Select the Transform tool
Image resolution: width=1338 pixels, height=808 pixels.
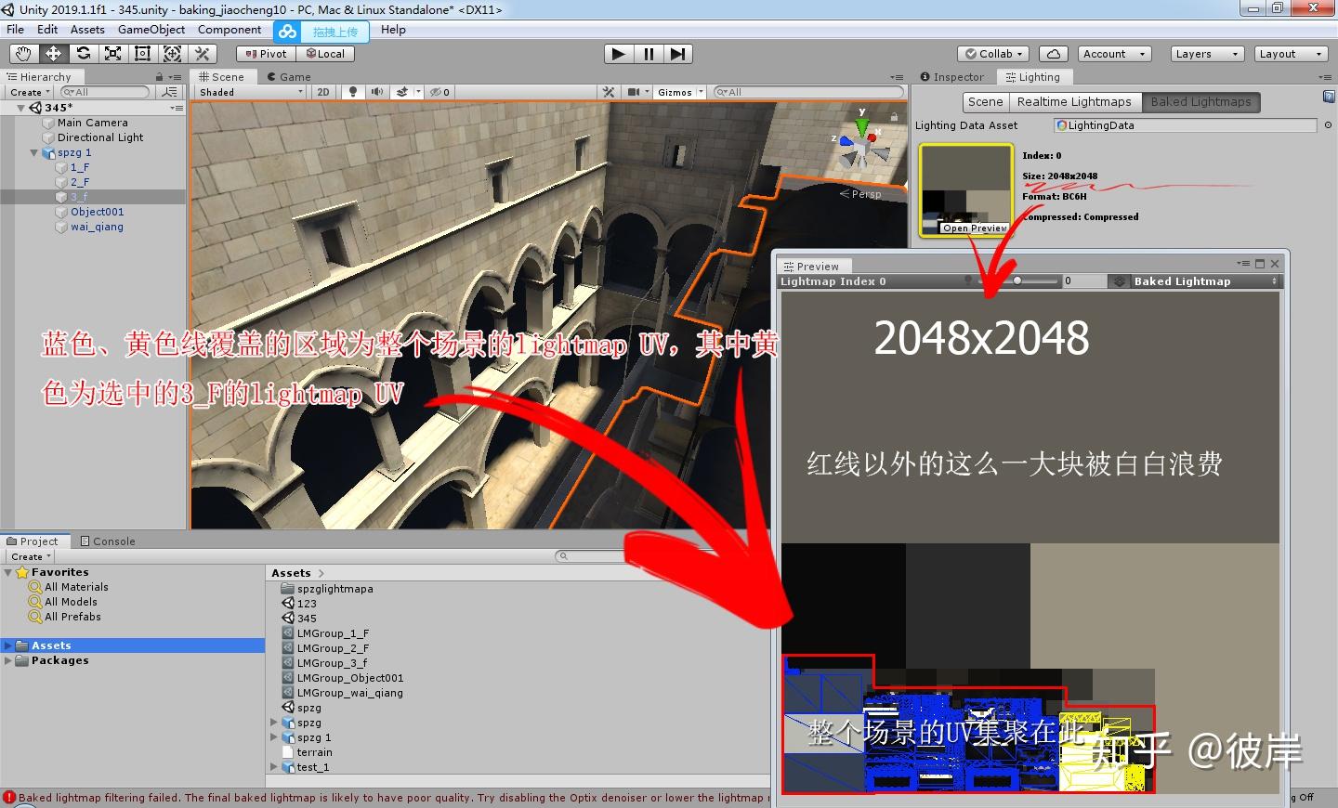click(172, 54)
